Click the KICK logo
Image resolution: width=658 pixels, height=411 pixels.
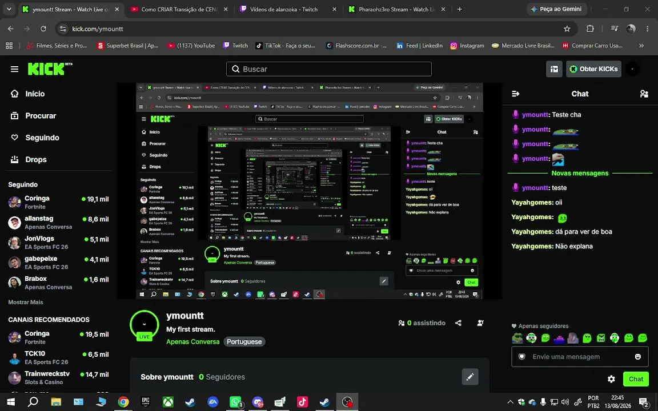tap(50, 69)
